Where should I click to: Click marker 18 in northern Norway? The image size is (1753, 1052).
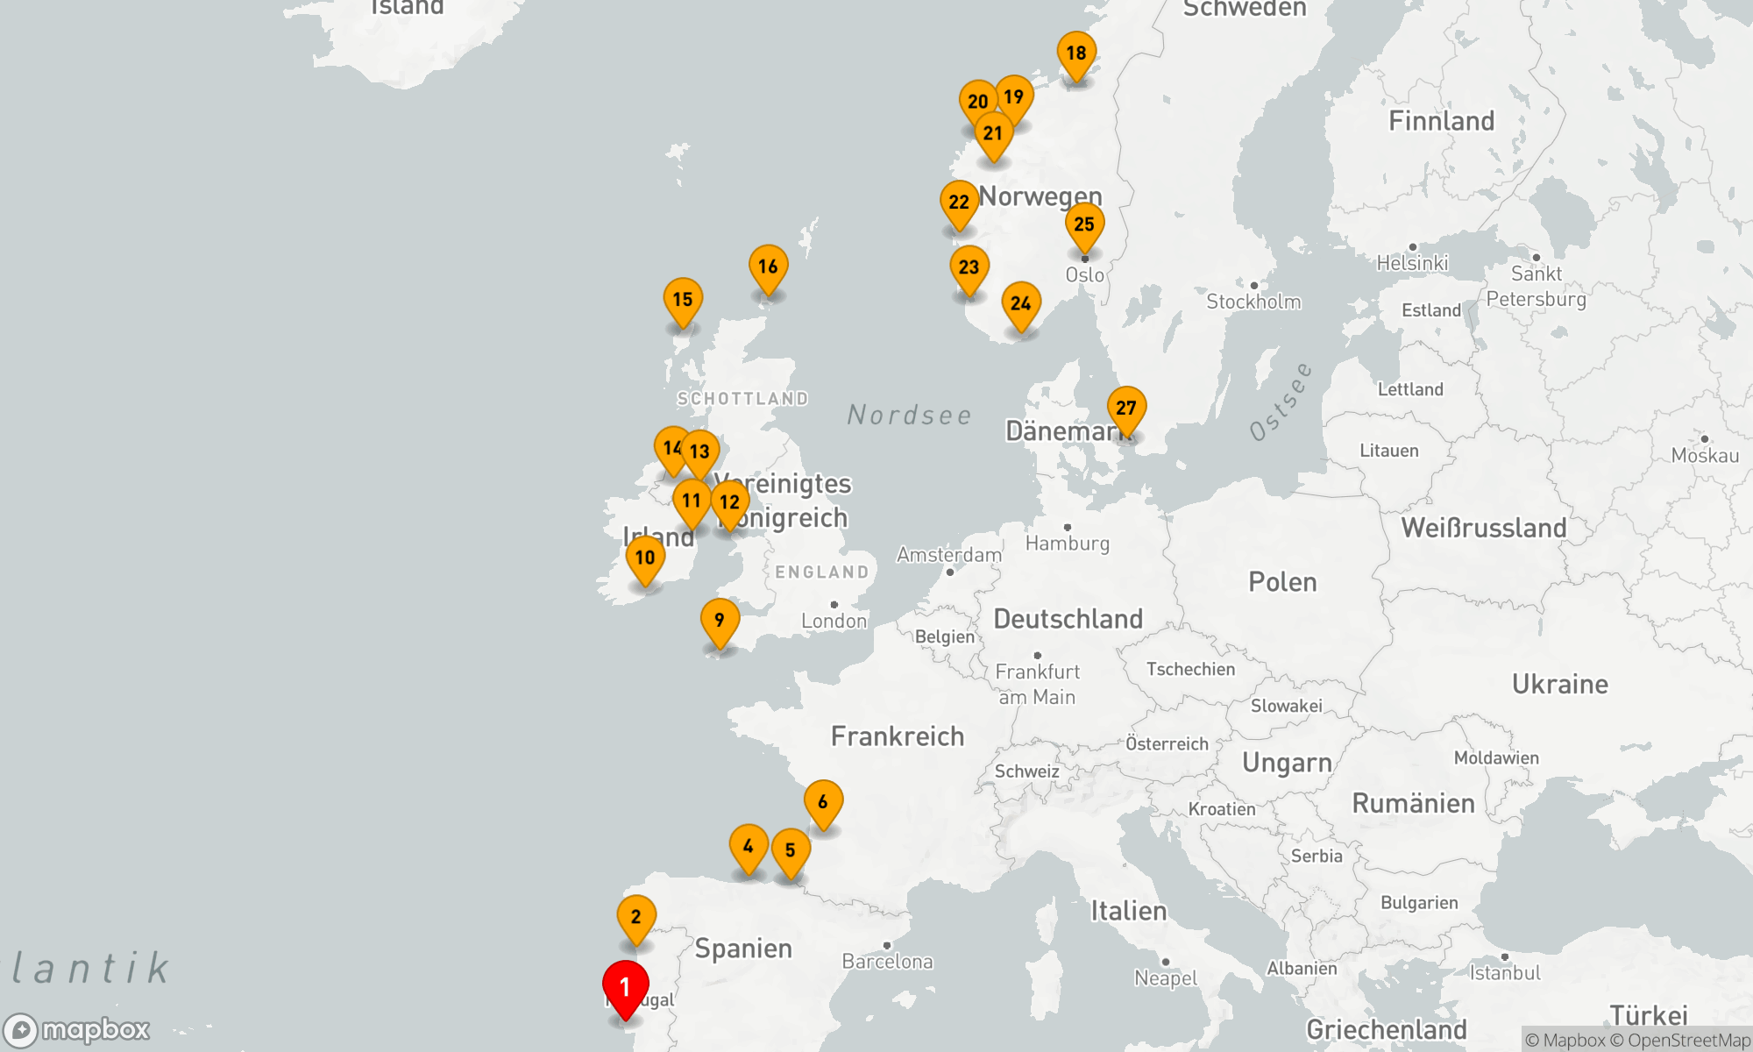1076,56
